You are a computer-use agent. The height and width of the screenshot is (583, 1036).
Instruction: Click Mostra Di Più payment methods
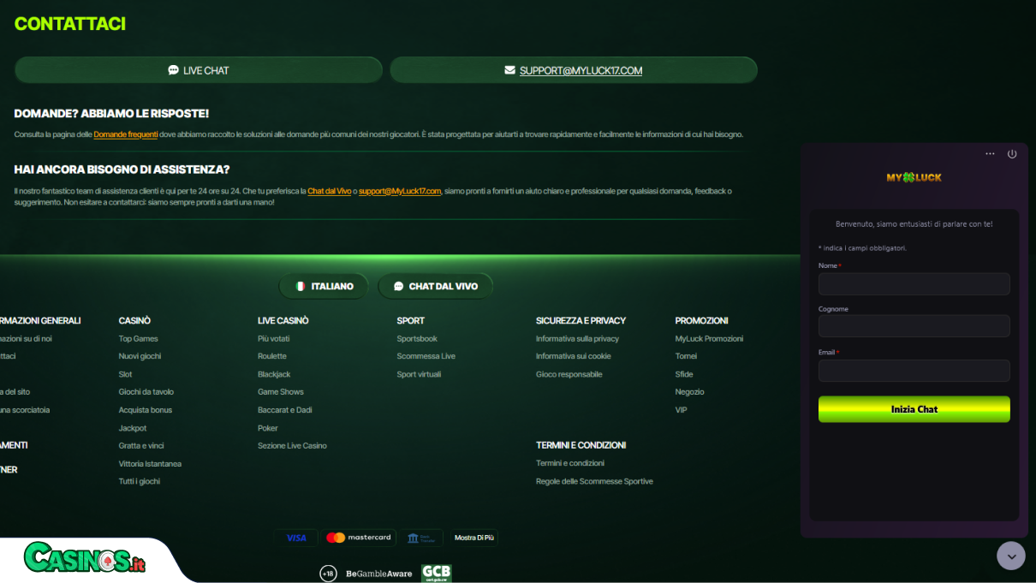pyautogui.click(x=475, y=538)
